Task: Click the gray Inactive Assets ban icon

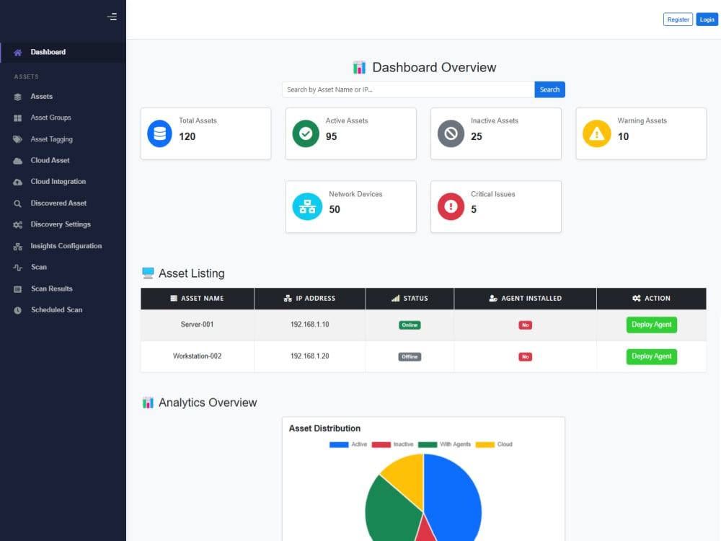Action: (x=451, y=134)
